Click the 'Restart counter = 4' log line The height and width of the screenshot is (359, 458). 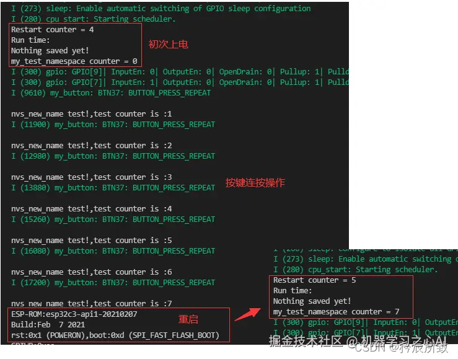[52, 30]
